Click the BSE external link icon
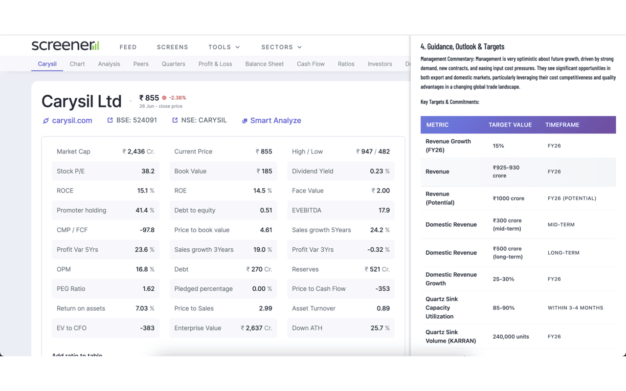The image size is (626, 391). [110, 120]
